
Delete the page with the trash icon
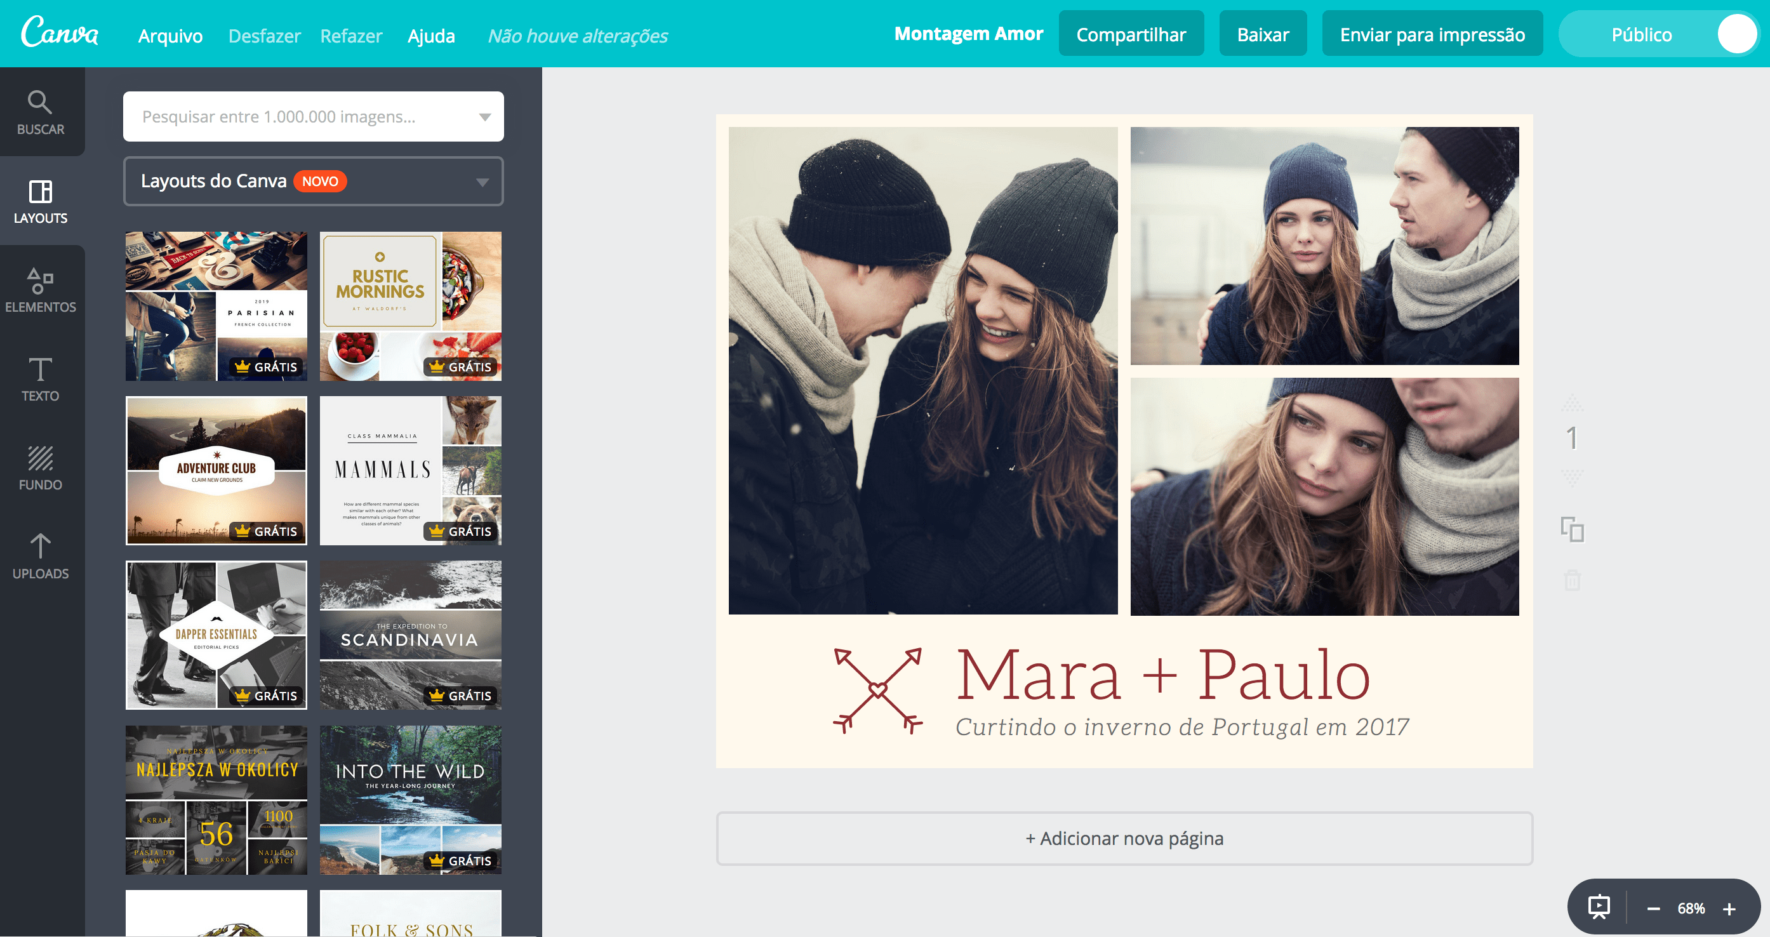click(x=1572, y=580)
